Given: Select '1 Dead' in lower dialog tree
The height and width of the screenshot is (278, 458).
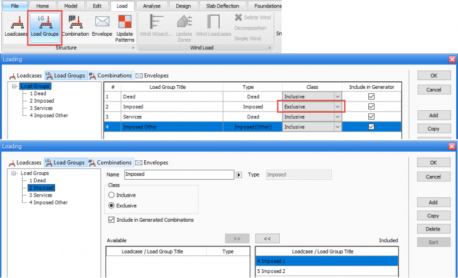Looking at the screenshot, I should [38, 181].
